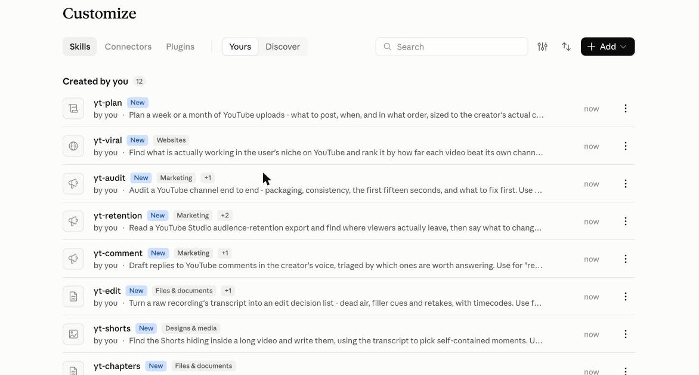The width and height of the screenshot is (699, 375).
Task: Click the yt-retention description text
Action: tap(335, 228)
